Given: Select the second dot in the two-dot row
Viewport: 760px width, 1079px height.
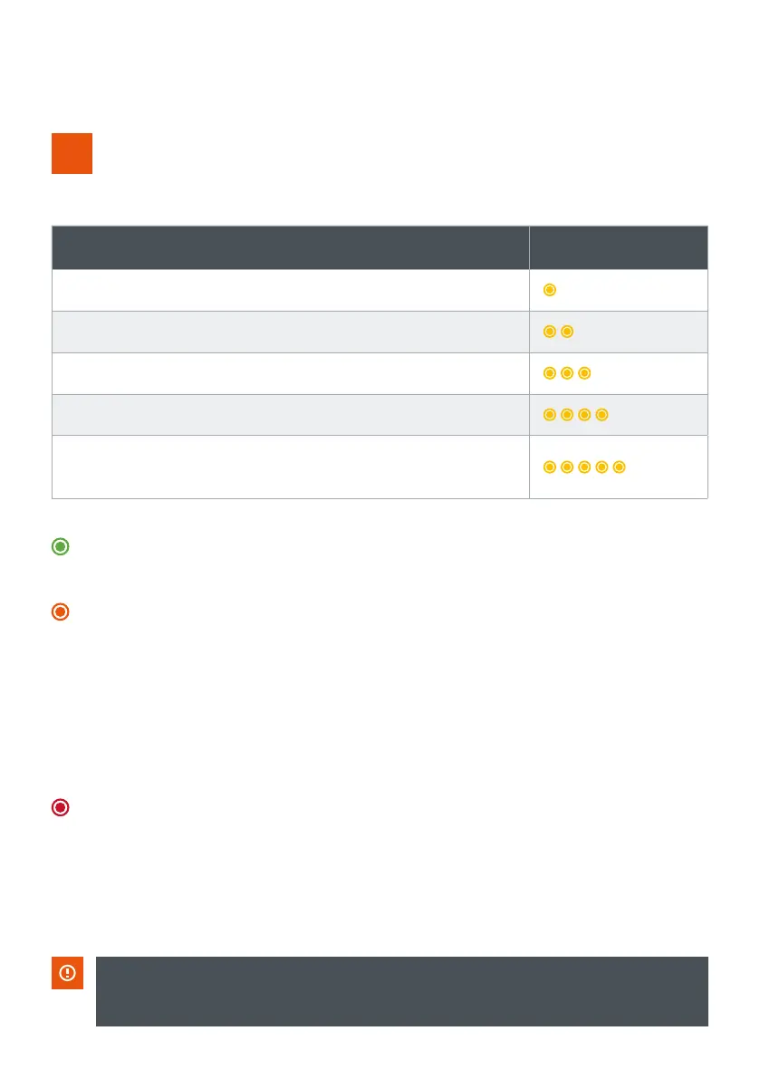Looking at the screenshot, I should point(567,332).
